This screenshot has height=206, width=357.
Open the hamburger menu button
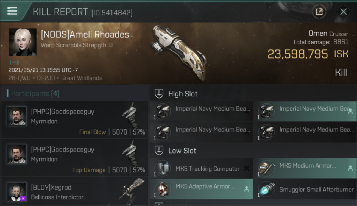point(12,11)
